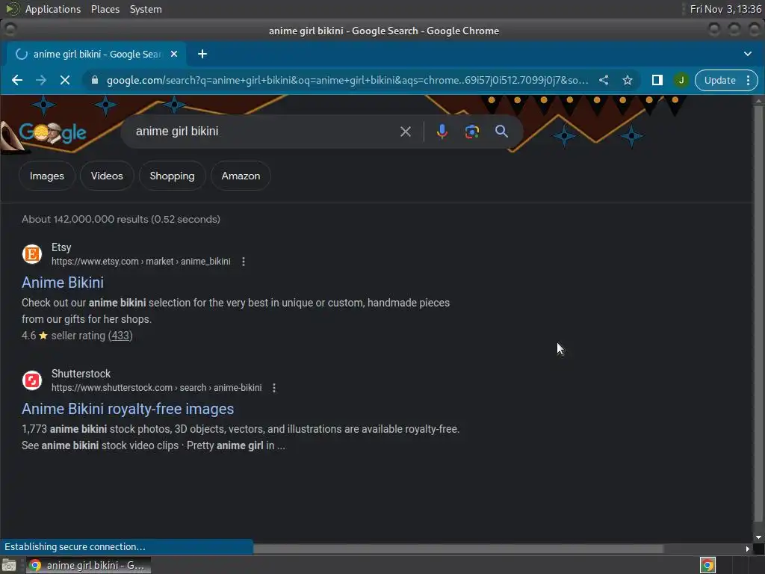Search by image with Lens icon
This screenshot has height=574, width=765.
(x=472, y=132)
